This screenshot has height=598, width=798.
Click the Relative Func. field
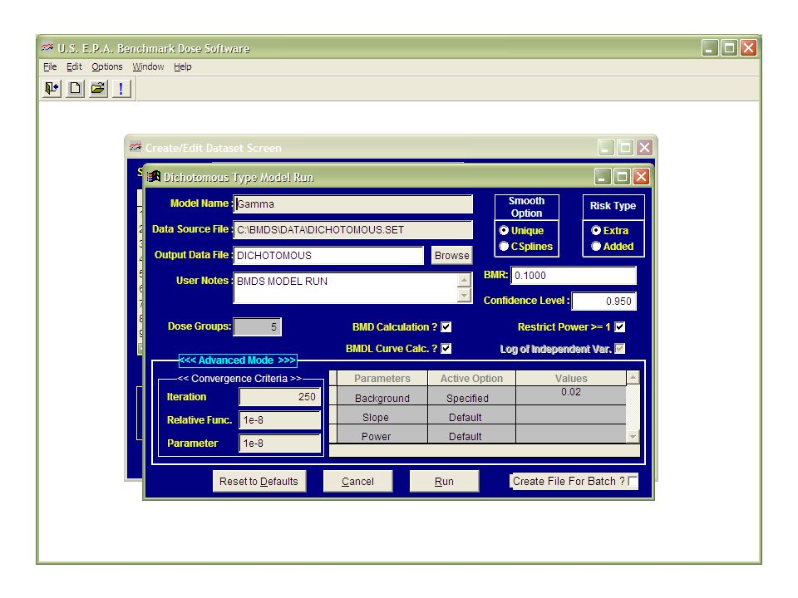[280, 420]
